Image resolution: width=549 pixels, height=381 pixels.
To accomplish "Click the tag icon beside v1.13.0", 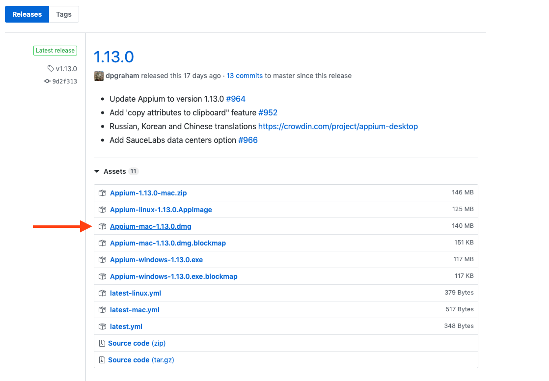I will (x=51, y=68).
